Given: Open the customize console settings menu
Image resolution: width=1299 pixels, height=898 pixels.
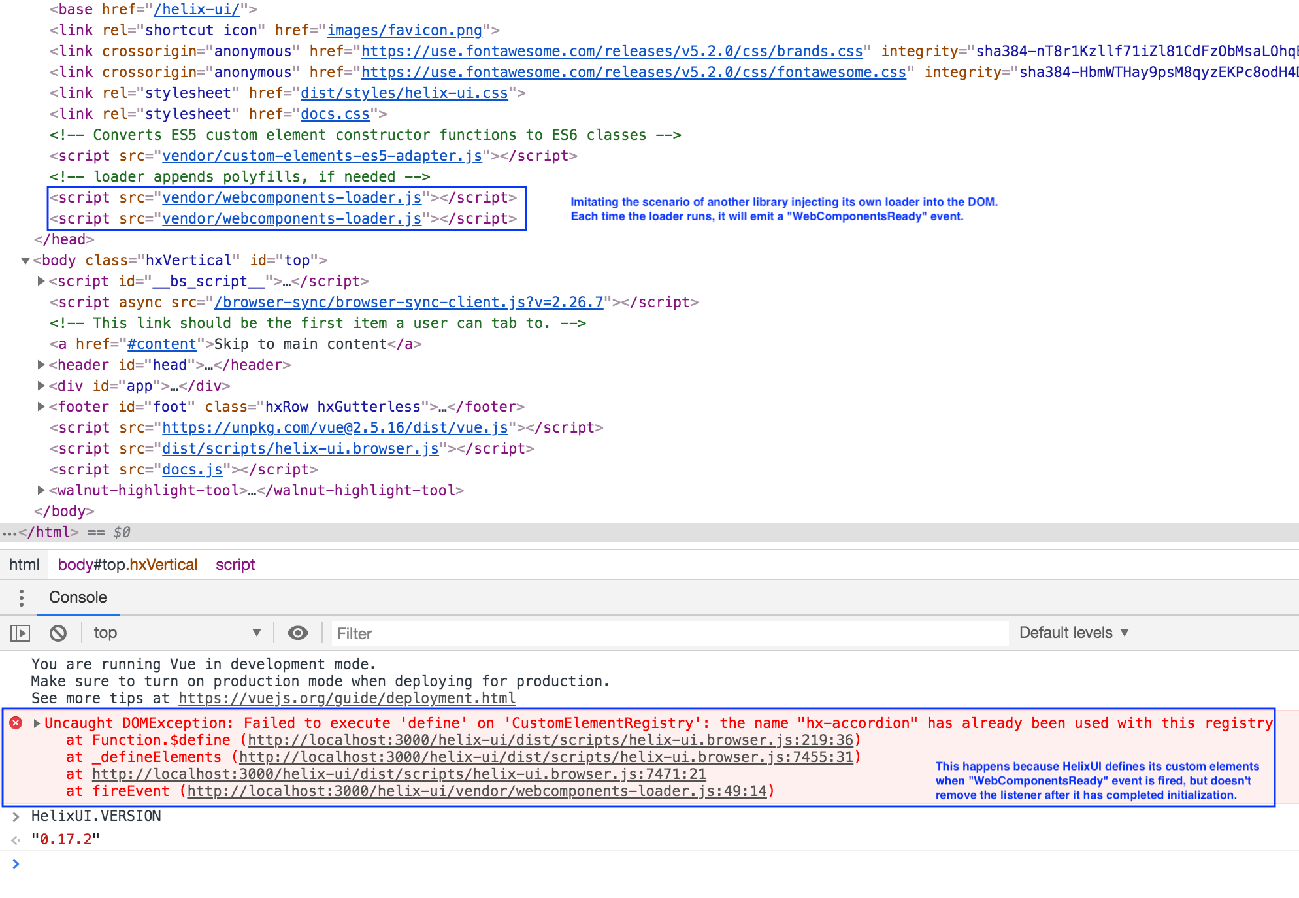Looking at the screenshot, I should tap(22, 598).
